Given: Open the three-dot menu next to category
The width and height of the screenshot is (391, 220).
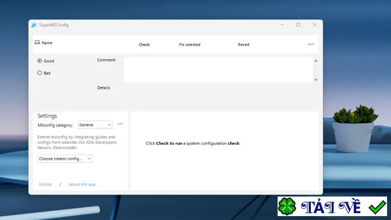Looking at the screenshot, I should pos(120,124).
